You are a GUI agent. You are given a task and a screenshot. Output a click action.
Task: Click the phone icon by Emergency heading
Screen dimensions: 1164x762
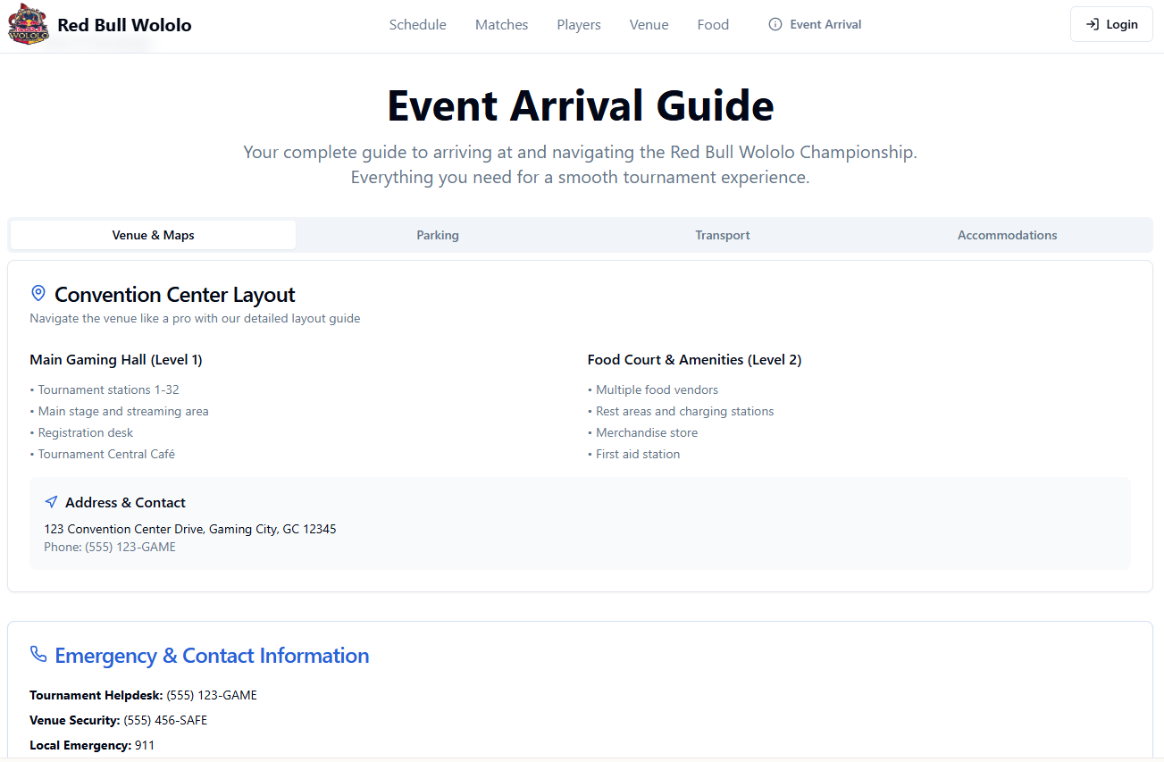coord(38,655)
